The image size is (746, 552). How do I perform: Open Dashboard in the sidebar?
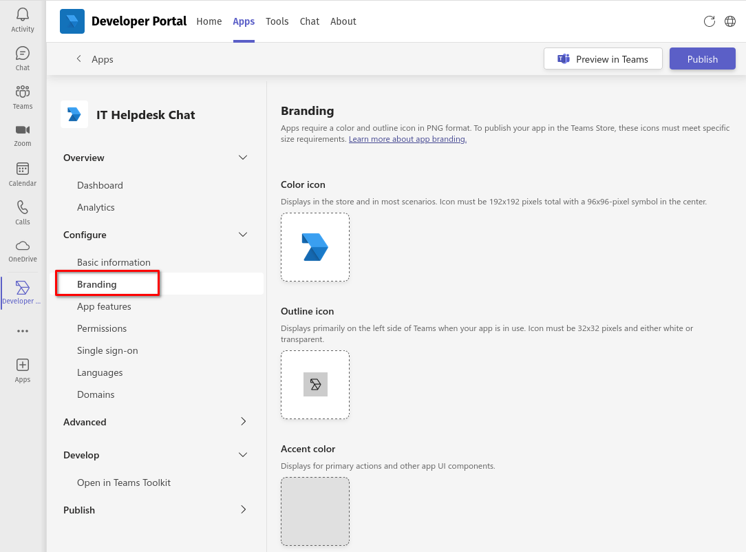[100, 186]
